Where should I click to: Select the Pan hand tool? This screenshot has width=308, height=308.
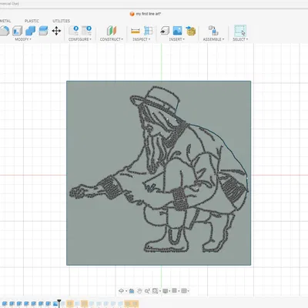(x=139, y=291)
